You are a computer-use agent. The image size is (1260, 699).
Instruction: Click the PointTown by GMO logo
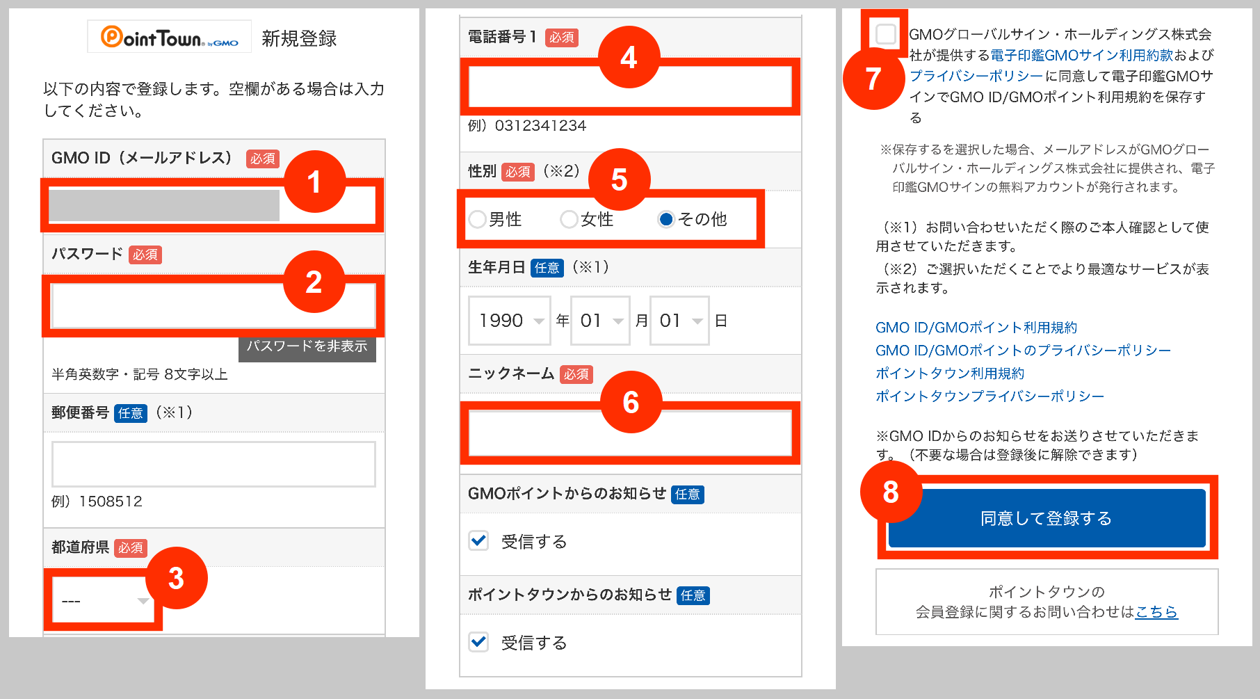click(x=170, y=37)
